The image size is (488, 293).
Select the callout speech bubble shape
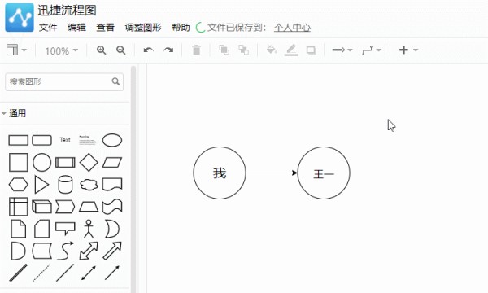click(x=65, y=228)
